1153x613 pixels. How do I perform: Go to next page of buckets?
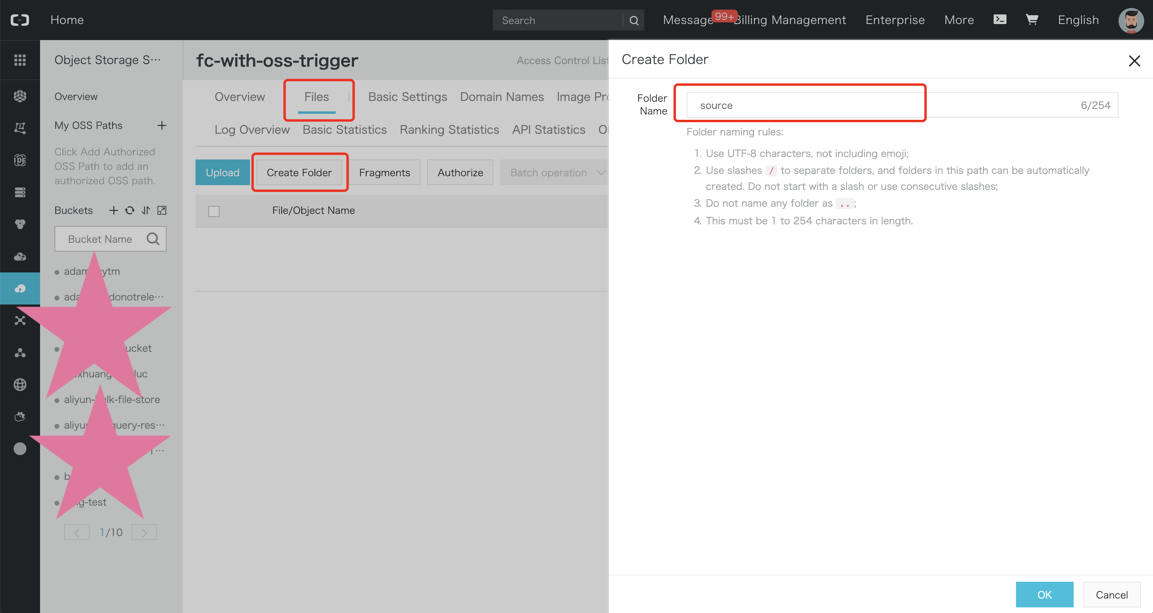tap(144, 532)
